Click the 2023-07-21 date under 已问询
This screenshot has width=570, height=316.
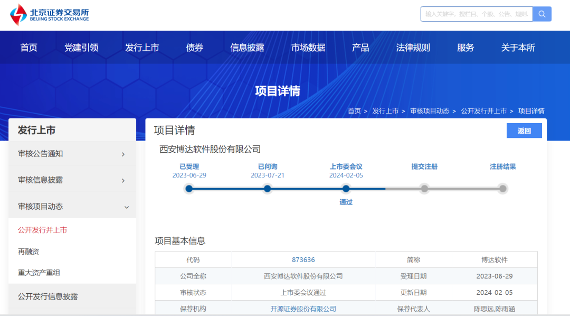coord(268,175)
